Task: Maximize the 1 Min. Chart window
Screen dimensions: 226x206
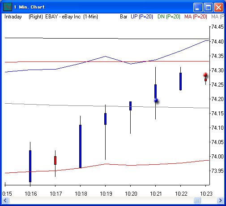Action: click(x=208, y=7)
